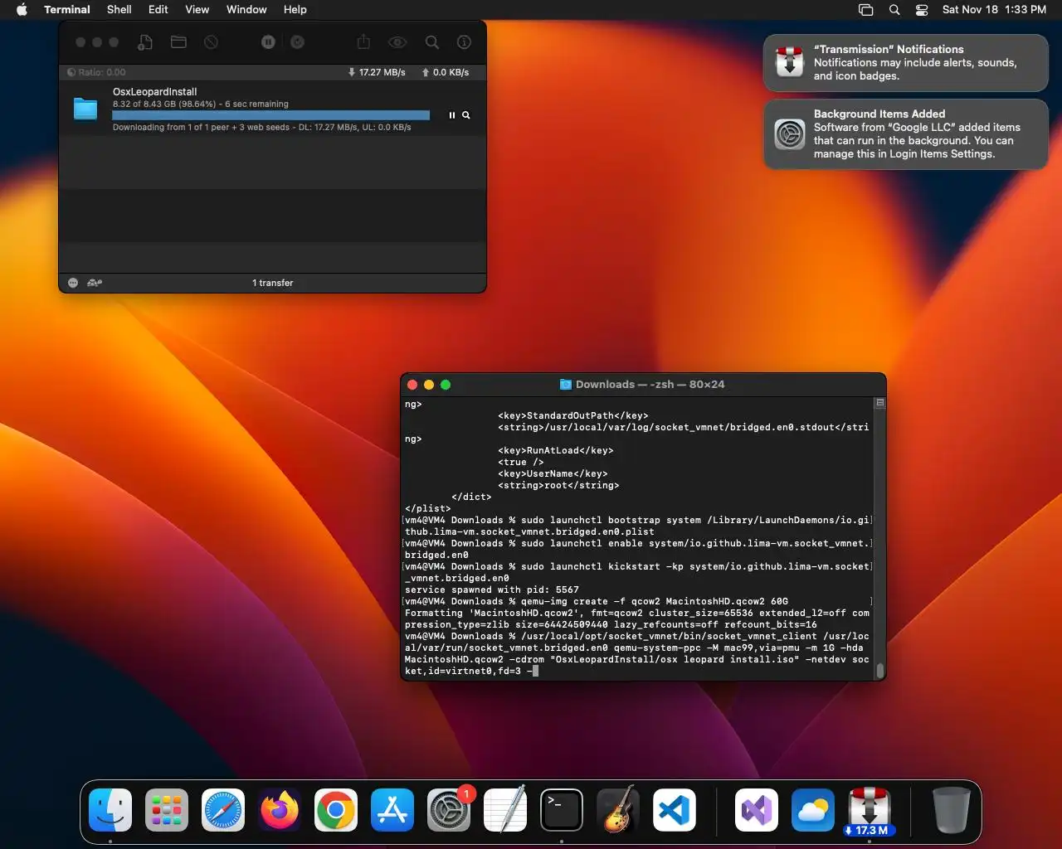Toggle the turtle speed limit mode
Screen dimensions: 1062x849
pos(95,283)
